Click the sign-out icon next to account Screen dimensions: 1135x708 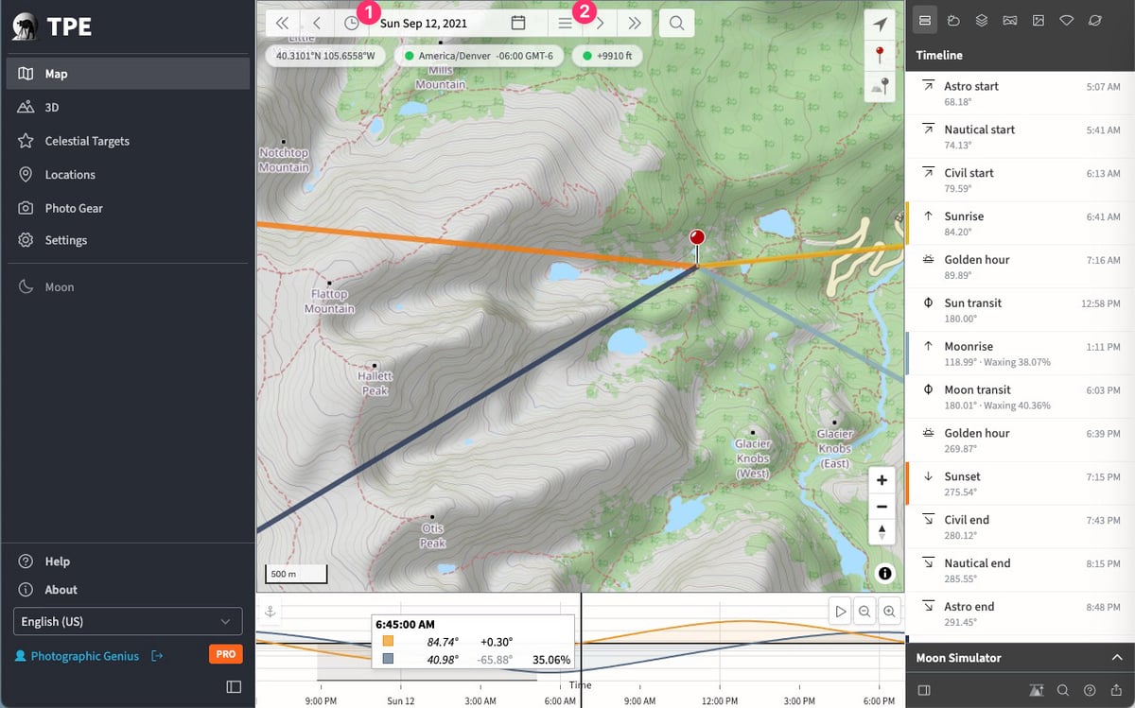157,656
